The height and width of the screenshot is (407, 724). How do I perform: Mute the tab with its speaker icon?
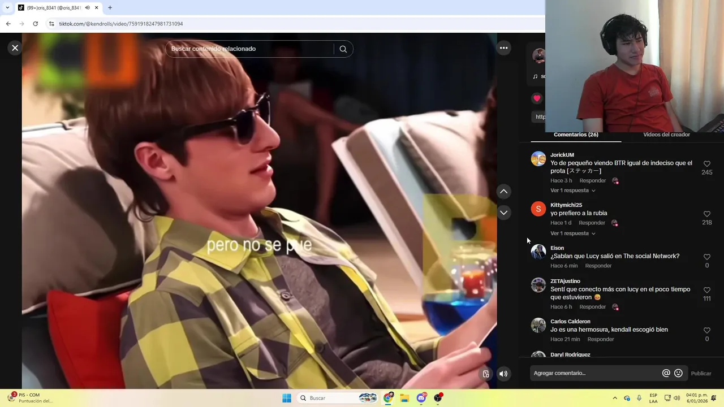[87, 8]
